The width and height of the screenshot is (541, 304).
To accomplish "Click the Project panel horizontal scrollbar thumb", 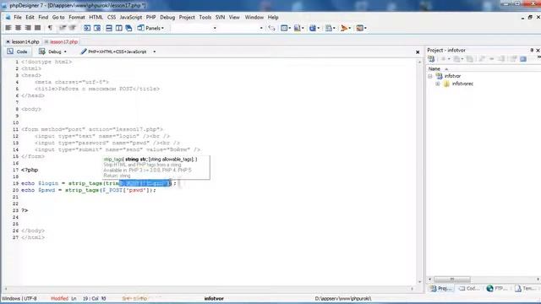I will click(452, 280).
